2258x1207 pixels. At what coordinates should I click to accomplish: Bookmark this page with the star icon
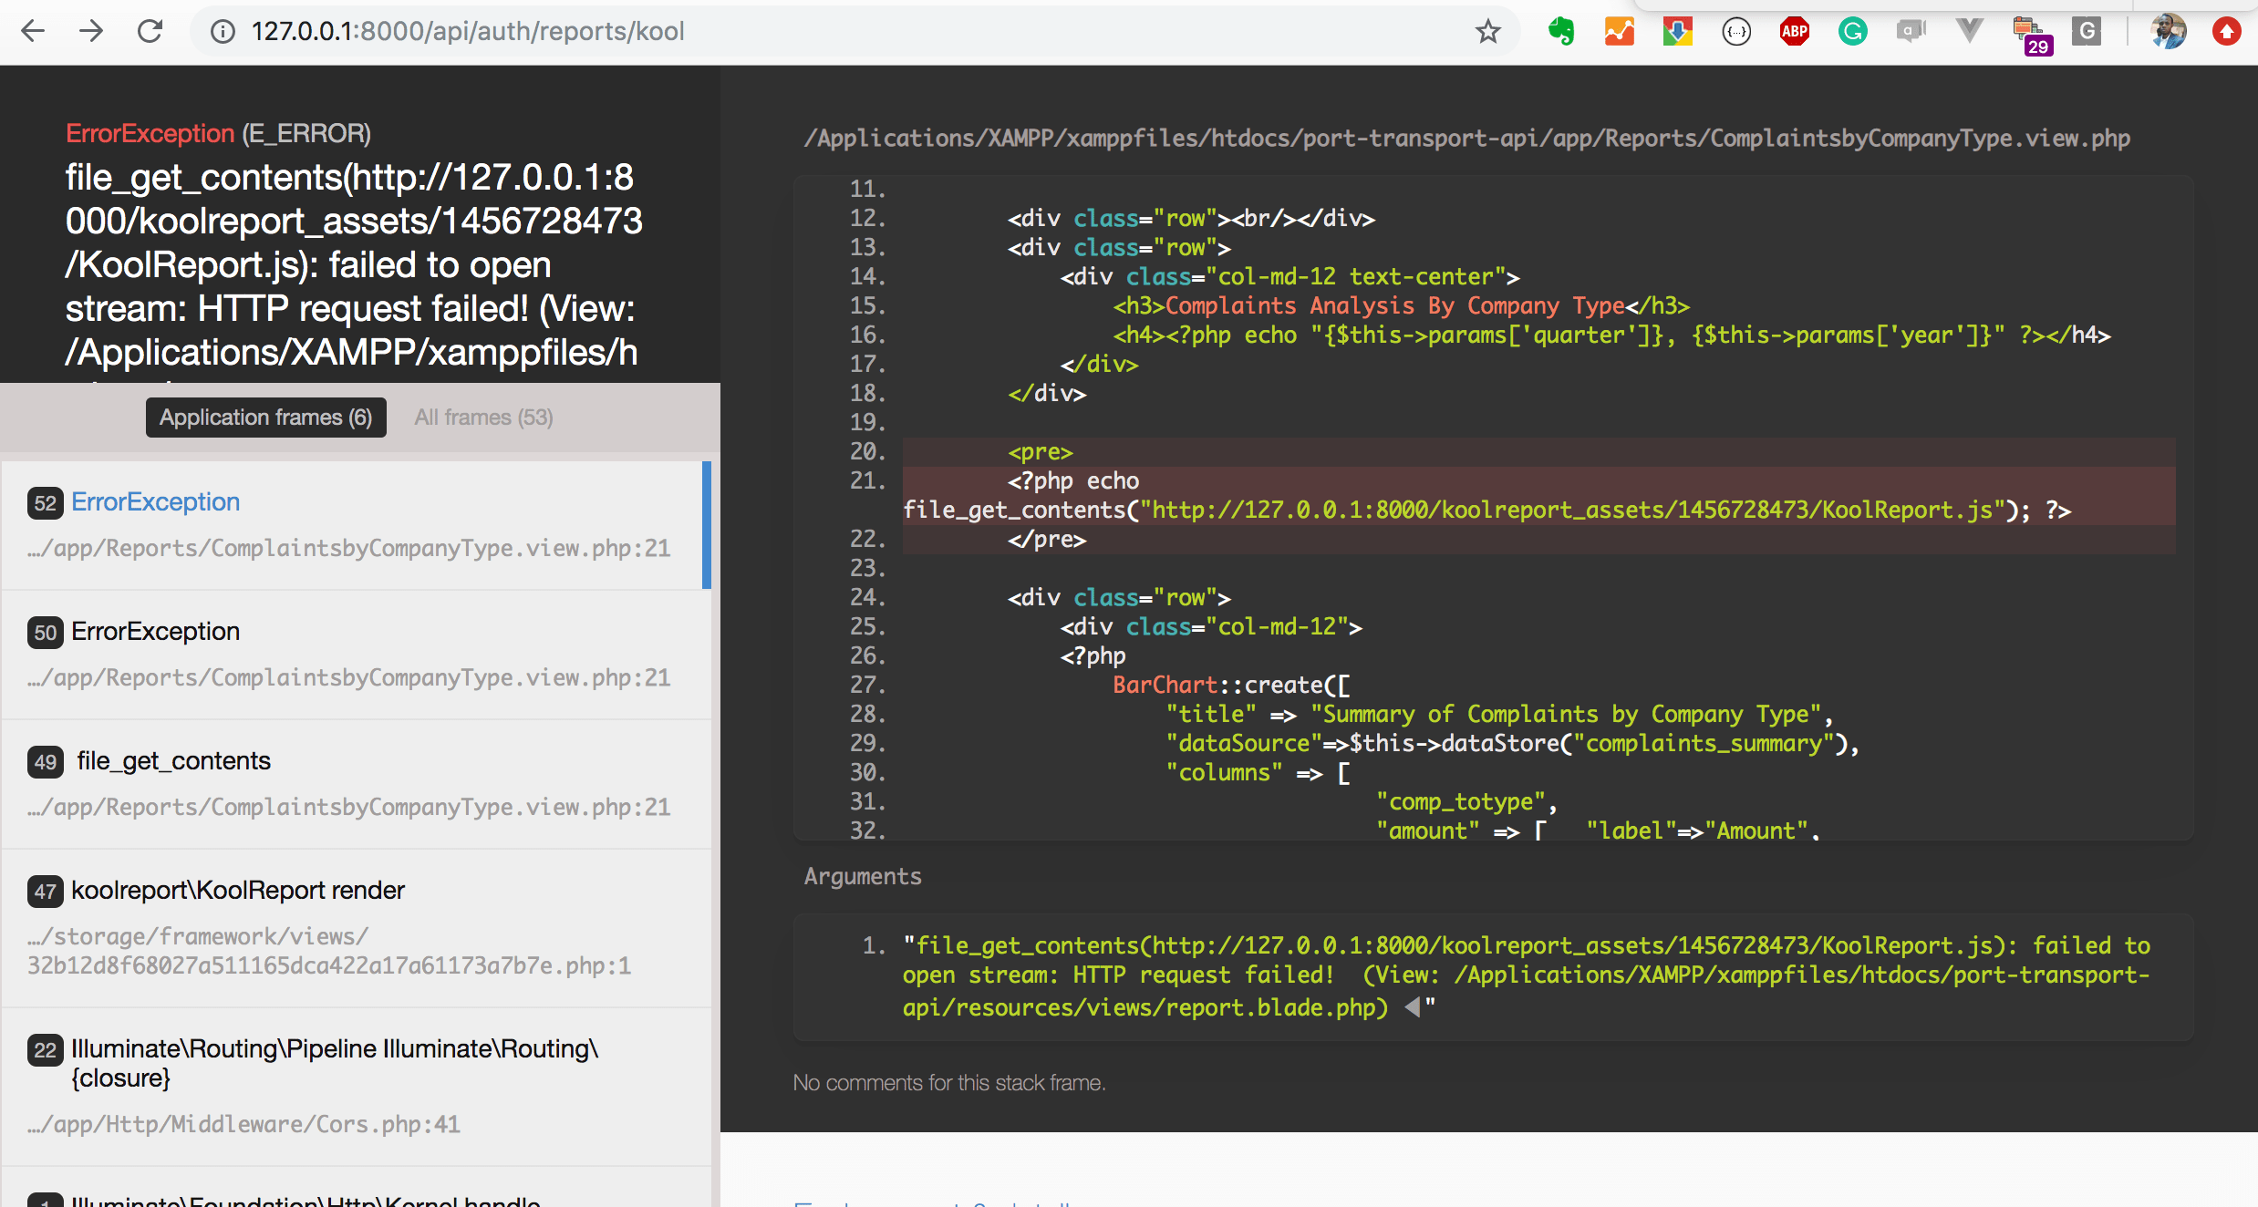(x=1487, y=32)
